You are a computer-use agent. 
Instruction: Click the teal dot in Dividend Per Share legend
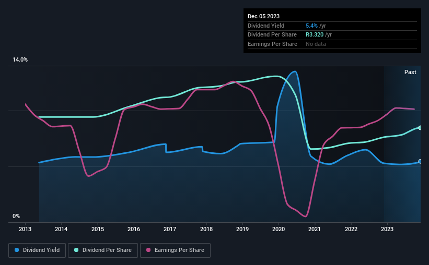click(76, 250)
